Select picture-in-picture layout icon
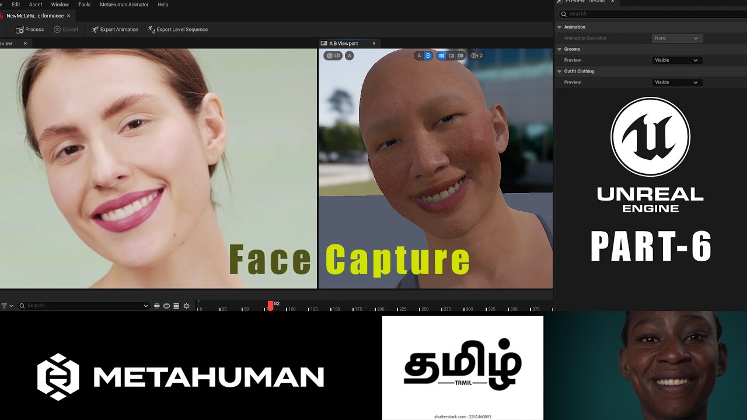 pyautogui.click(x=451, y=55)
